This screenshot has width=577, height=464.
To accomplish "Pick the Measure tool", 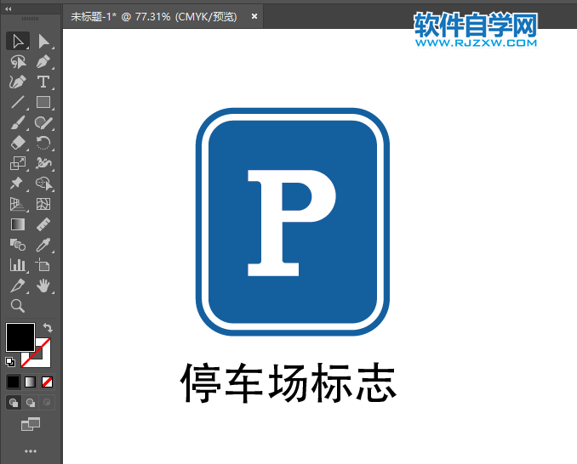I will 43,224.
